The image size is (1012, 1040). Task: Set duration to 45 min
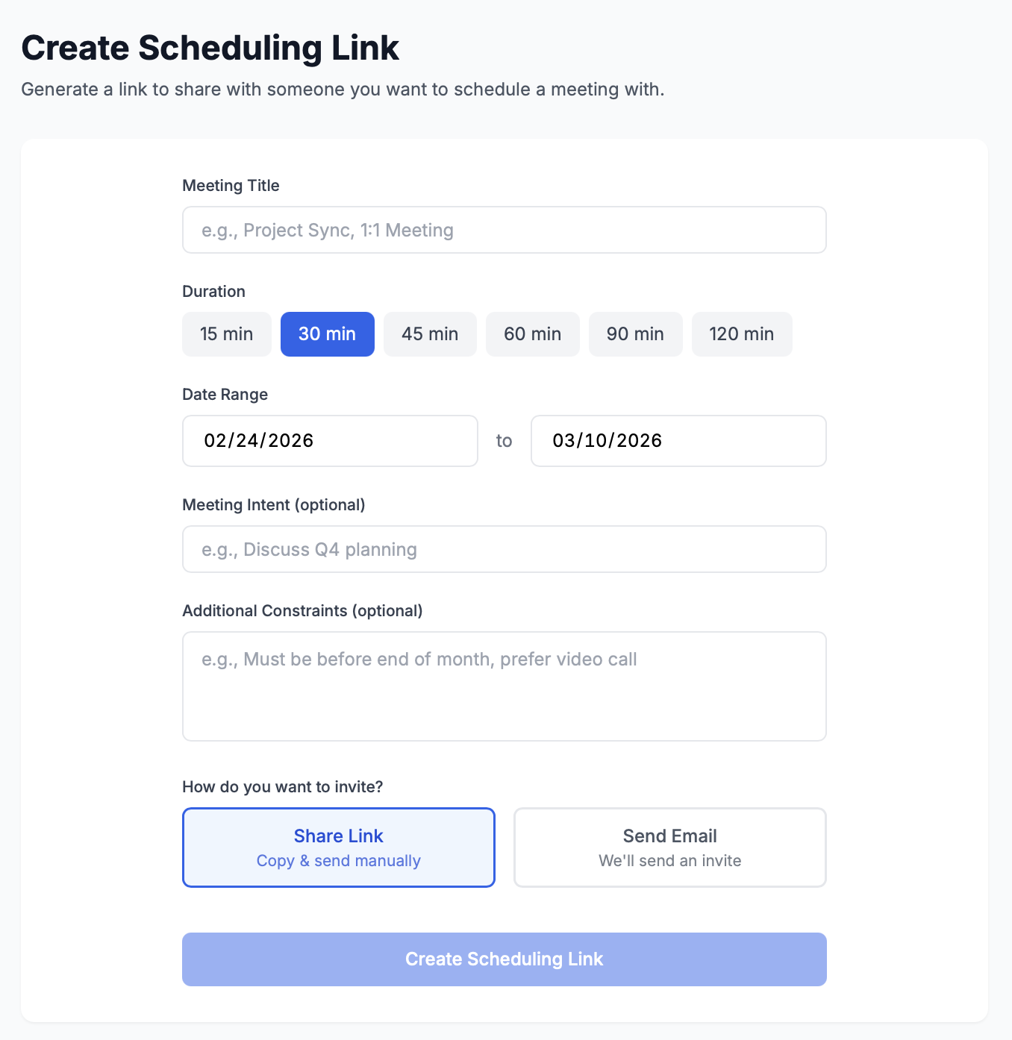click(x=430, y=334)
